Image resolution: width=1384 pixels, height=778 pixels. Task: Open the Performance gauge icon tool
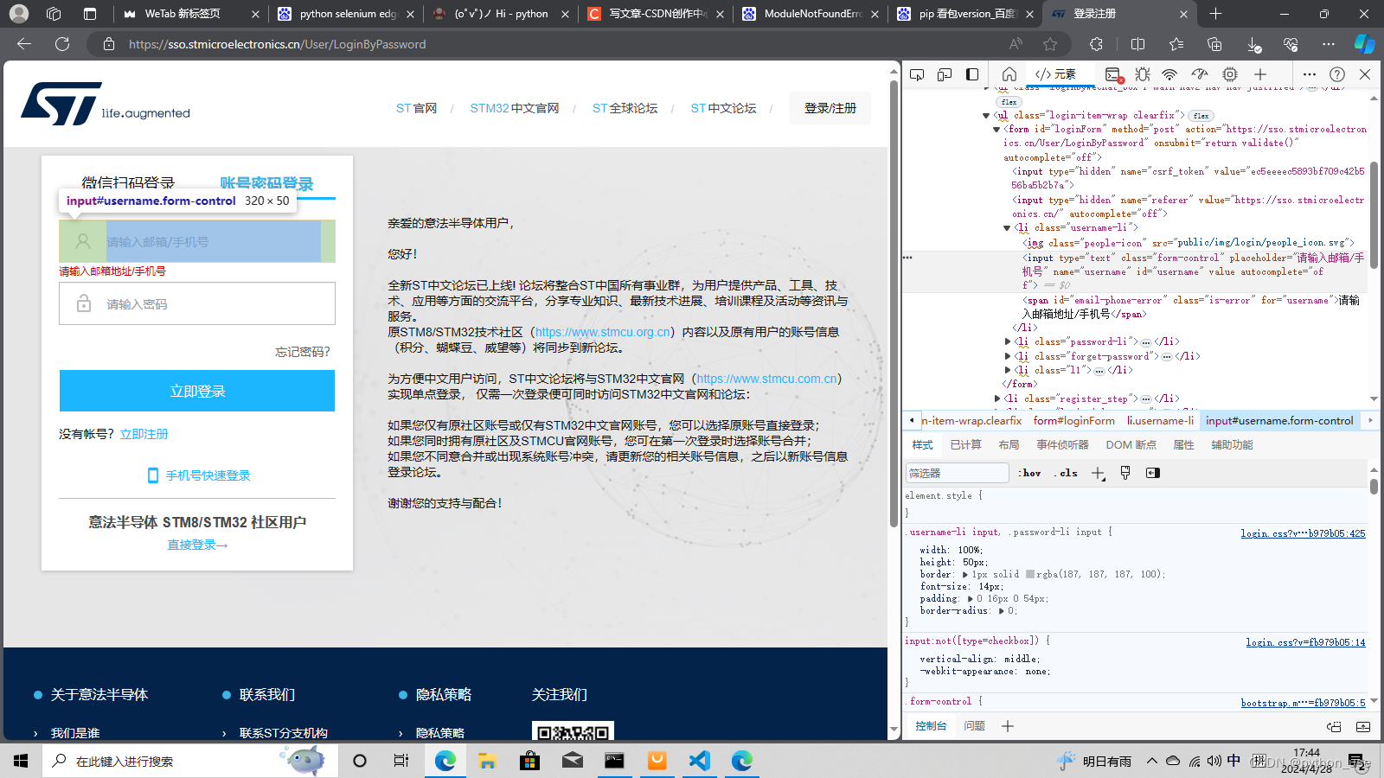tap(1199, 74)
